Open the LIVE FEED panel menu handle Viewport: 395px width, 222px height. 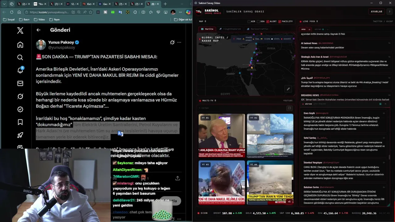click(317, 22)
